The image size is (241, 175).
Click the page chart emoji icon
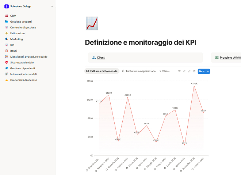pos(92,23)
